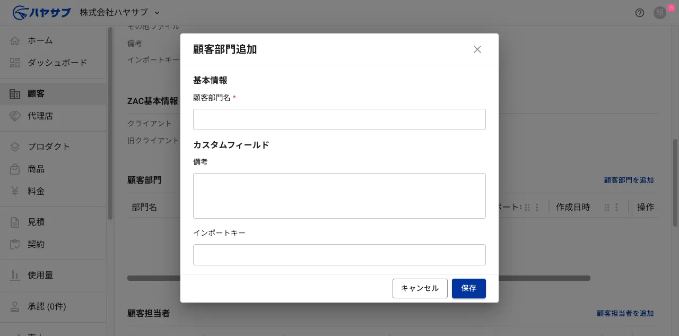Select 顧客 in the sidebar
Viewport: 679px width, 336px height.
tap(53, 93)
